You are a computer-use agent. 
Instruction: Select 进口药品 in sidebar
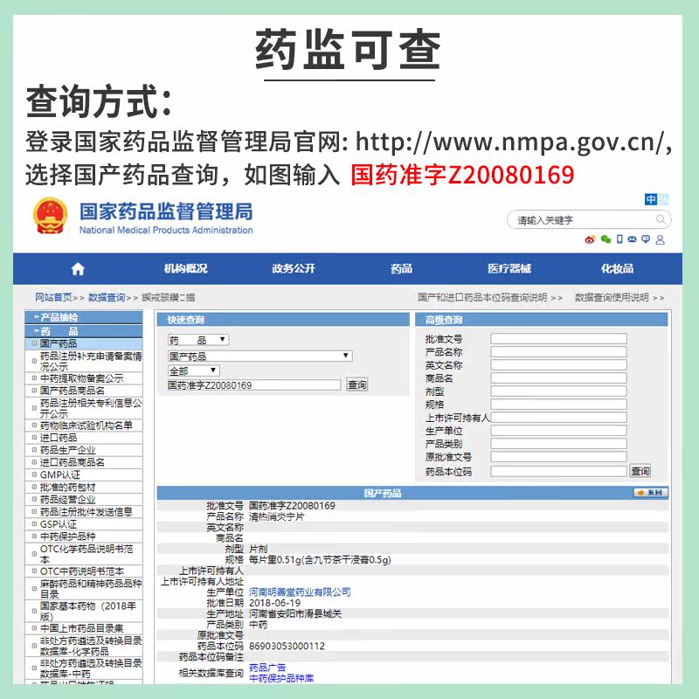click(x=84, y=439)
